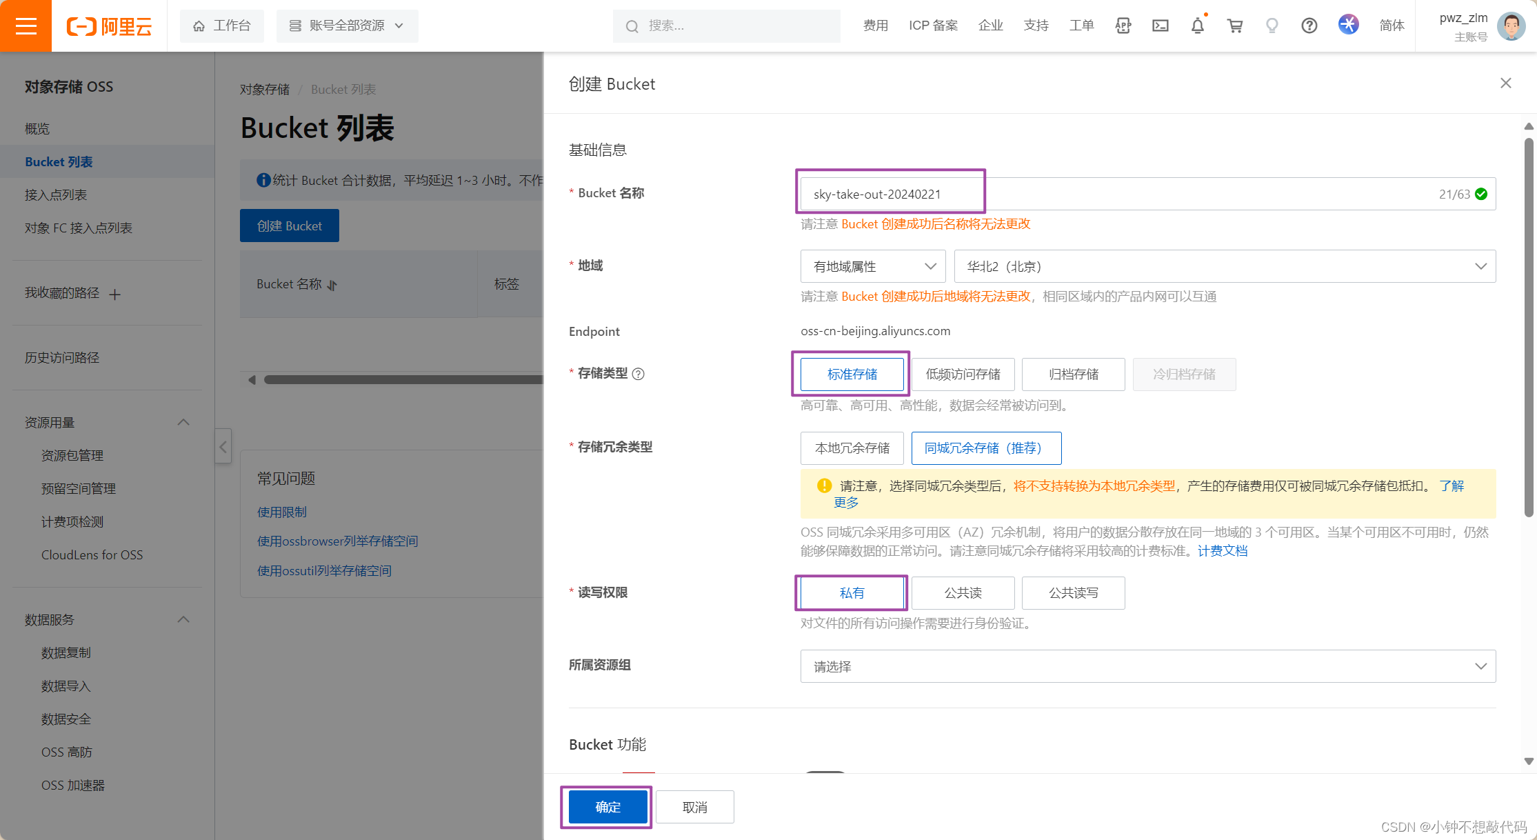Open 对象 FC 接入点列表 in sidebar
1537x840 pixels.
pyautogui.click(x=79, y=228)
